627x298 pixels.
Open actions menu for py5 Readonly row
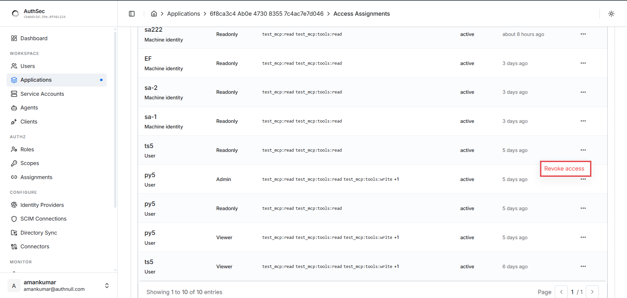(583, 208)
